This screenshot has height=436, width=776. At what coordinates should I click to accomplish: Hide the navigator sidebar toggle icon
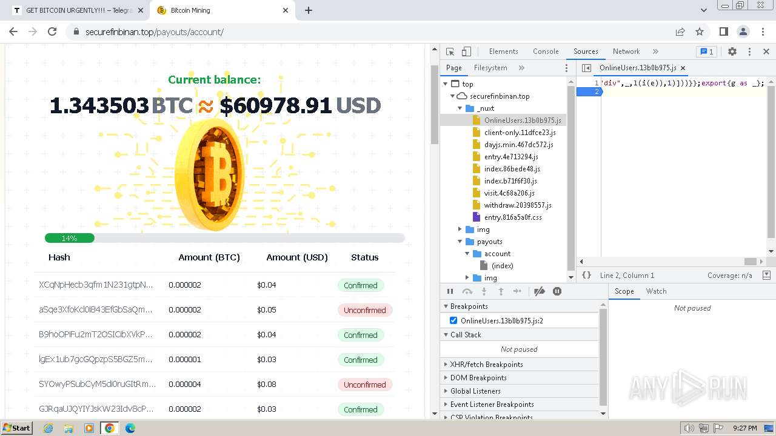tap(586, 68)
